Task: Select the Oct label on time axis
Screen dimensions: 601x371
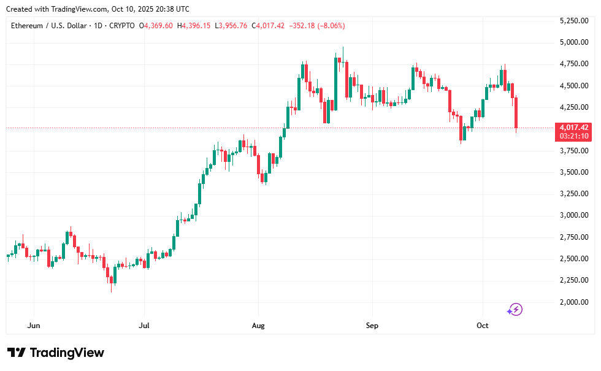Action: [x=482, y=325]
